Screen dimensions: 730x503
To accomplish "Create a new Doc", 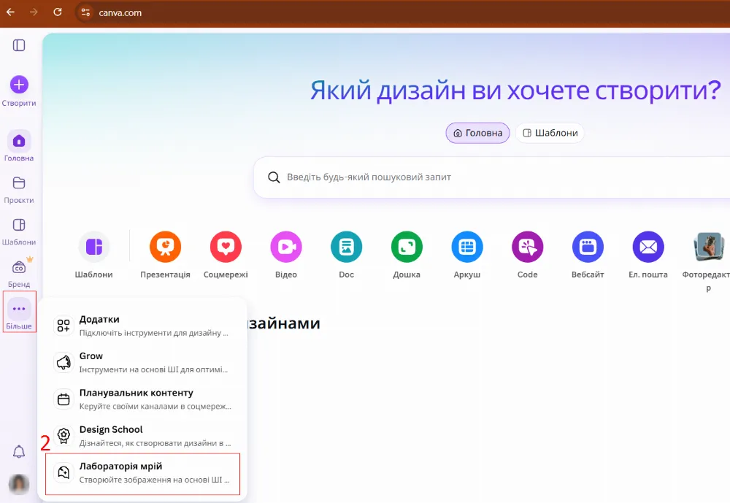I will pos(346,247).
